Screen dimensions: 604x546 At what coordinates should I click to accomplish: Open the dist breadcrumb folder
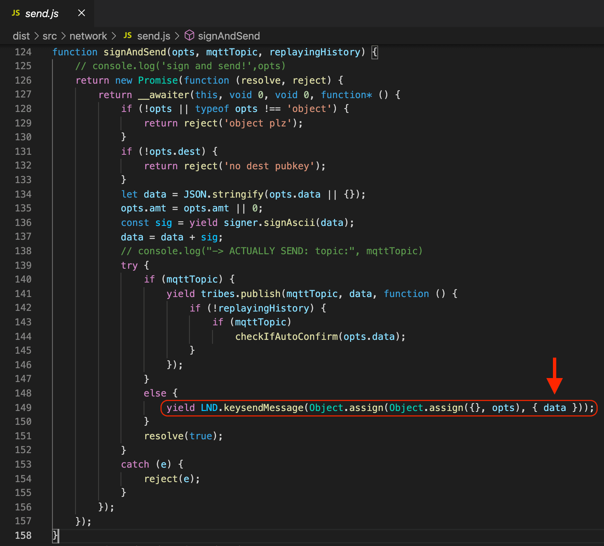click(x=21, y=36)
